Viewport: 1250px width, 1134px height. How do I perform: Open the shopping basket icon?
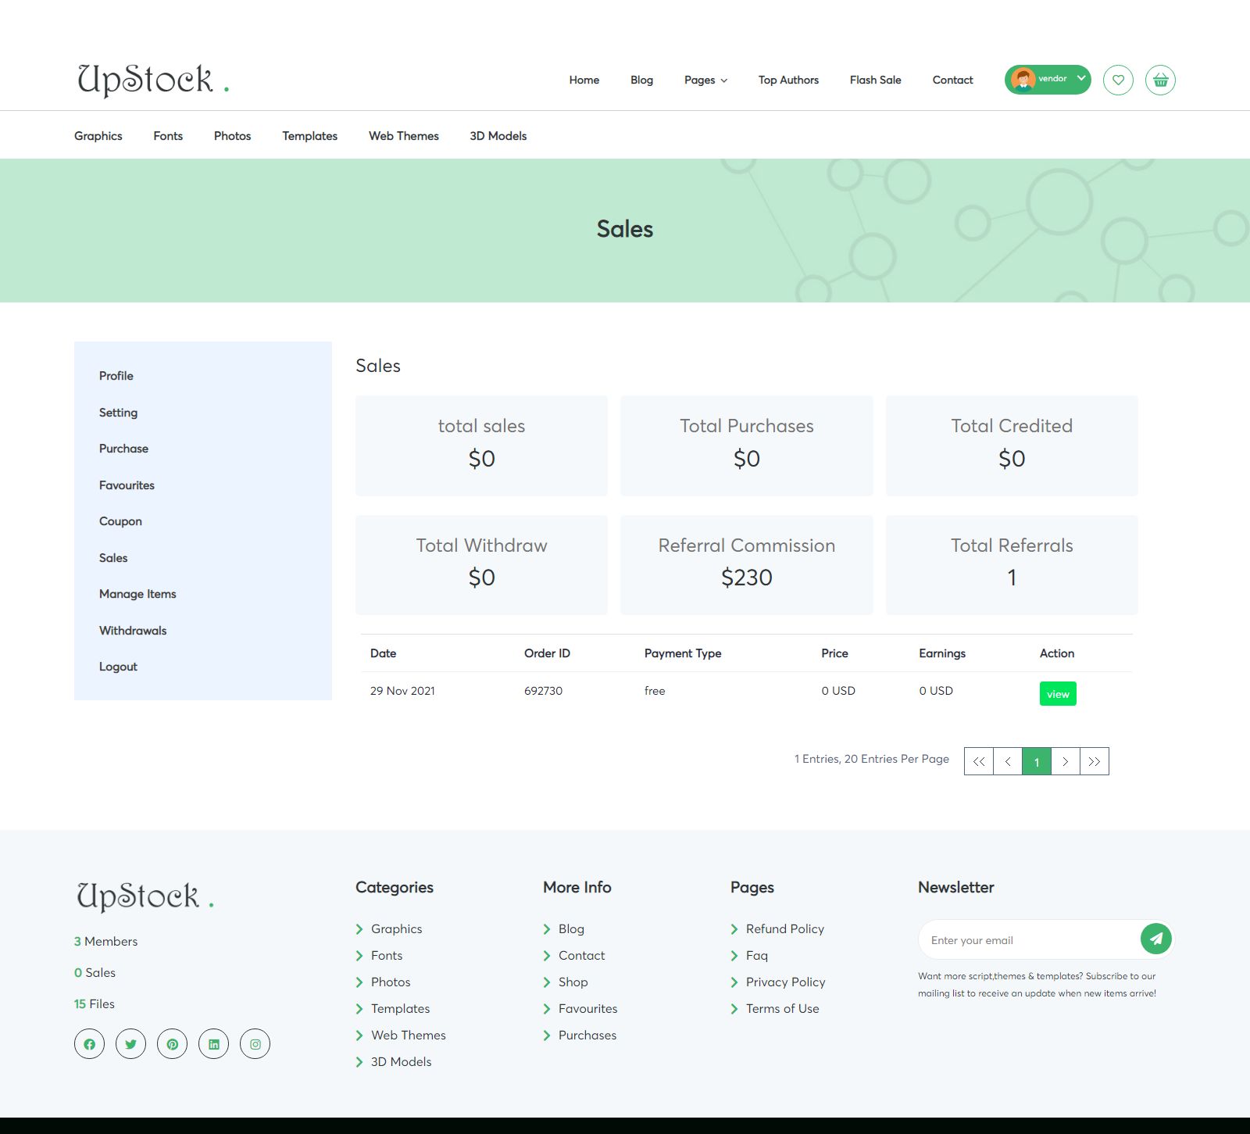1160,80
